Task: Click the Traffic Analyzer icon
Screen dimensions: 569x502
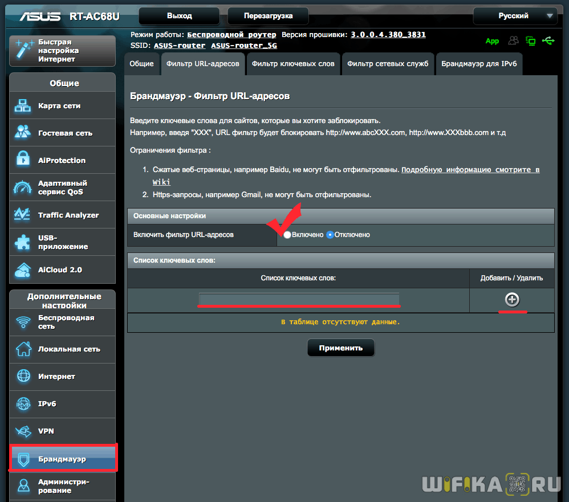Action: (x=23, y=215)
